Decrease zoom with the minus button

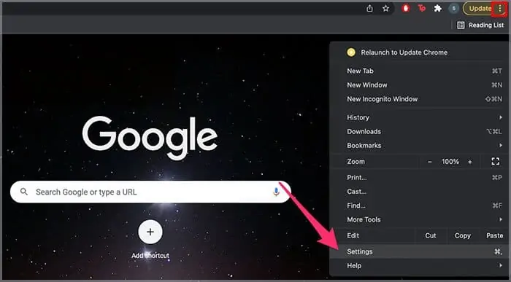click(430, 162)
